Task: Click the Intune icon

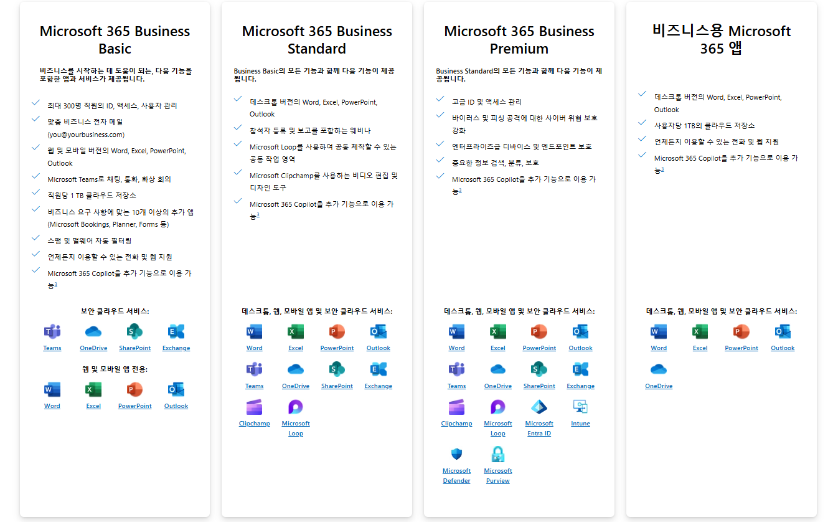Action: (581, 407)
